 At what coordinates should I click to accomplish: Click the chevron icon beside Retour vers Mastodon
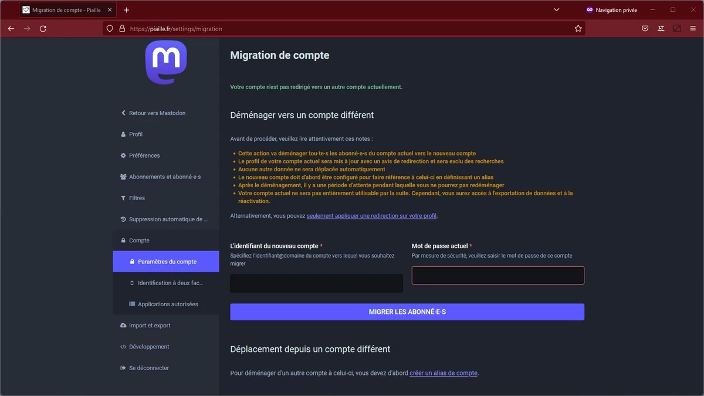(123, 113)
